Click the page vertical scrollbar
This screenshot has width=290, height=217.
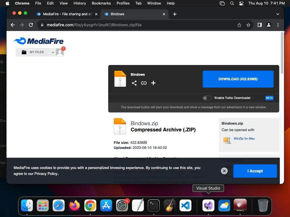coord(282,53)
